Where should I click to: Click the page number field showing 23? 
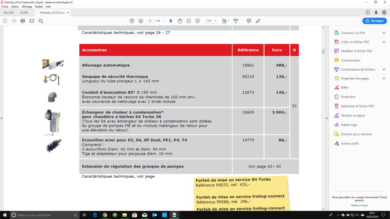150,21
